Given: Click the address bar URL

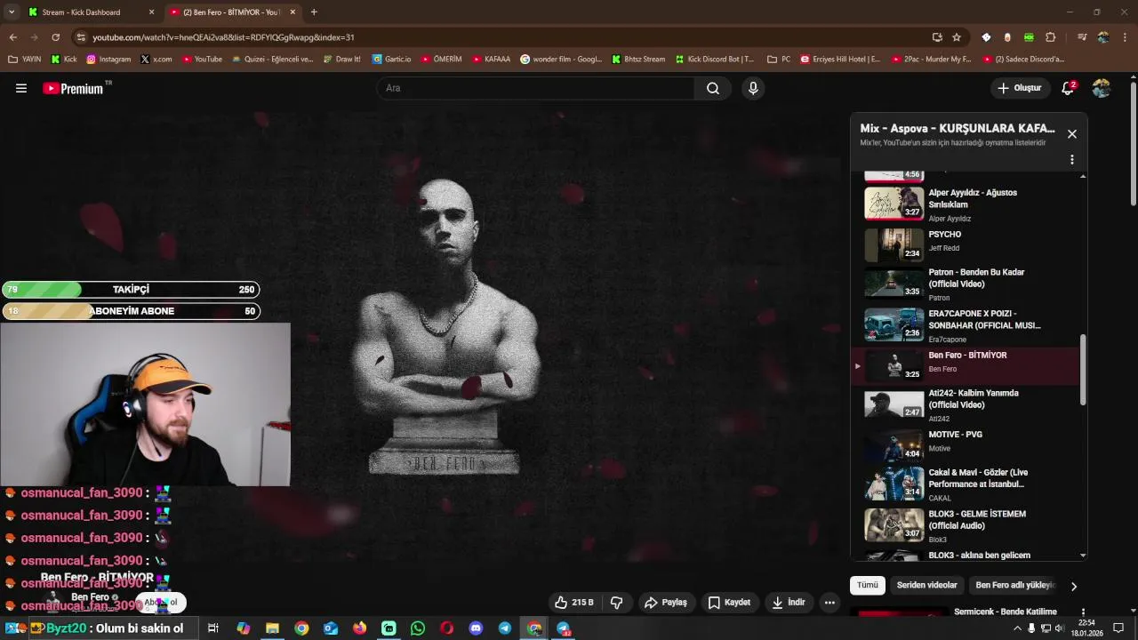Looking at the screenshot, I should tap(222, 37).
